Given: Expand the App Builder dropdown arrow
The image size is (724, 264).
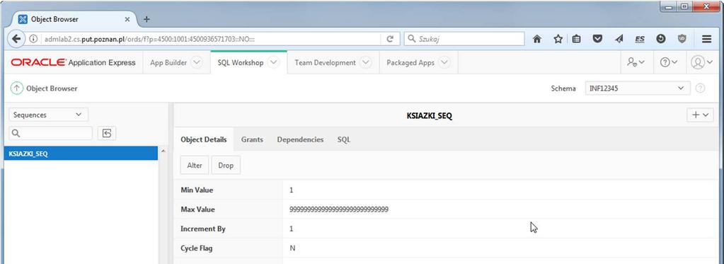Looking at the screenshot, I should (196, 62).
